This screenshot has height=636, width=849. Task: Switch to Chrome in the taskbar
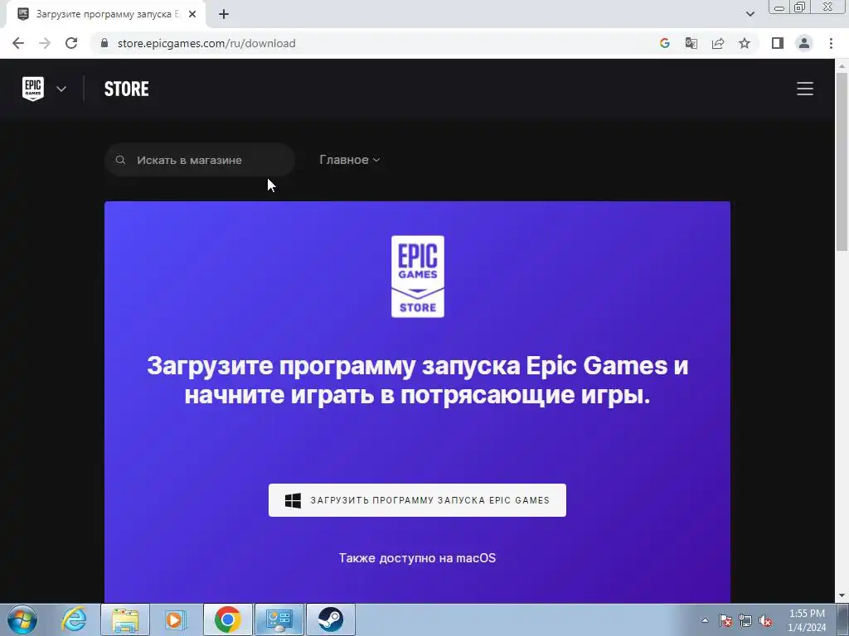pyautogui.click(x=227, y=619)
